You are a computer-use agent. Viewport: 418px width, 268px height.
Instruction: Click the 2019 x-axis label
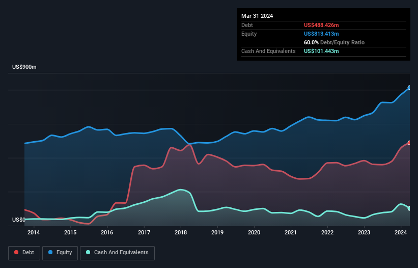(x=217, y=232)
